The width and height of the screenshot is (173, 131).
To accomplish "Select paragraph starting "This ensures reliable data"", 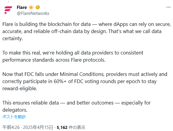I will (x=76, y=106).
